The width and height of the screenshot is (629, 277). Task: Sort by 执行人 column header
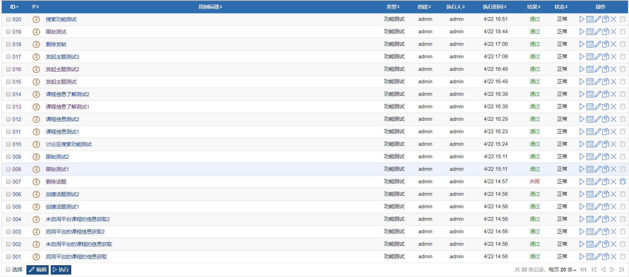click(456, 7)
